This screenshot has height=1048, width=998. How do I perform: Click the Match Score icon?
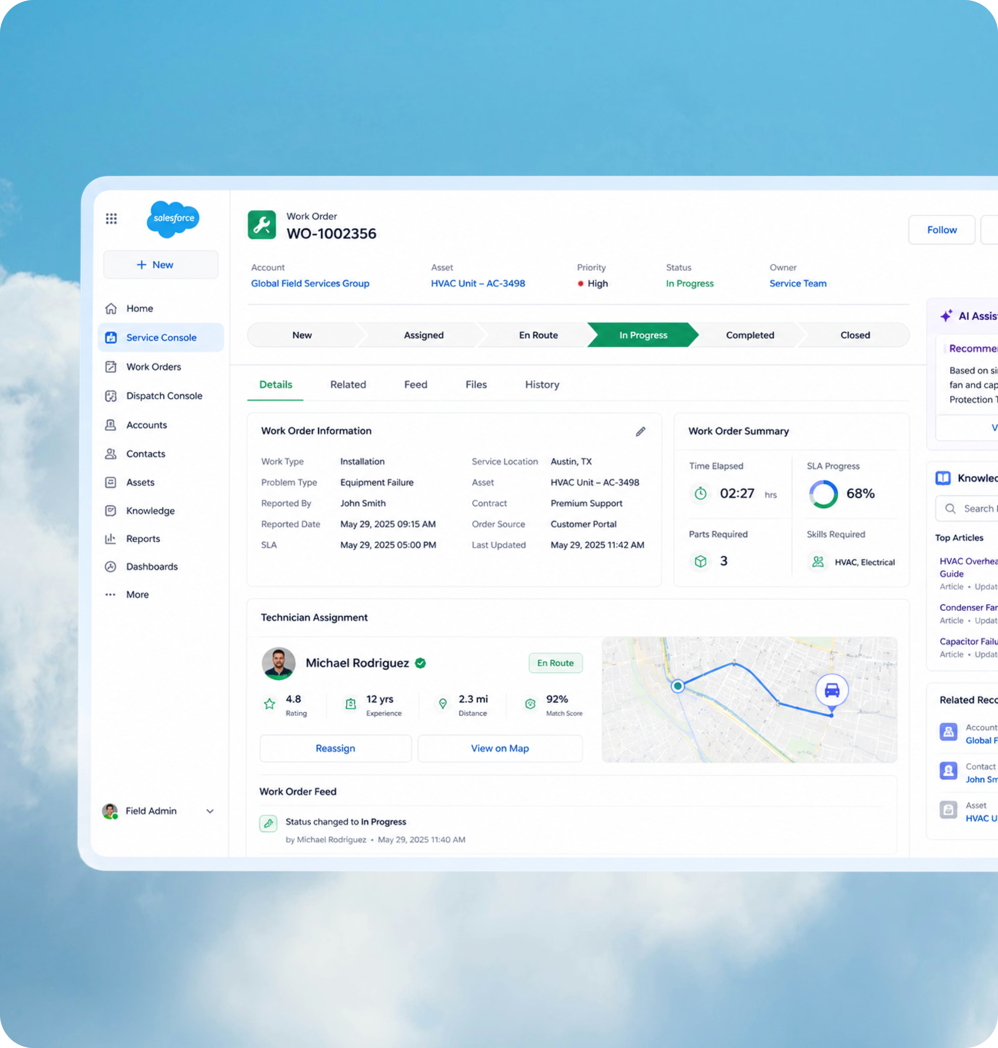[530, 704]
